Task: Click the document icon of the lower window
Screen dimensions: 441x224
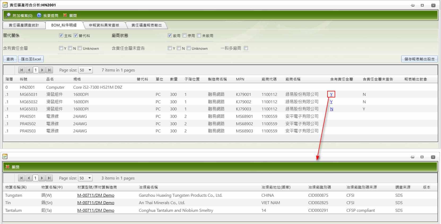Action: pos(5,156)
